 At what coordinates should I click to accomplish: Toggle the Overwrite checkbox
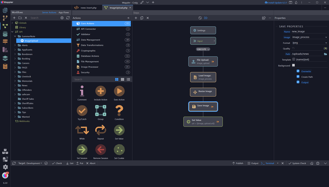pyautogui.click(x=298, y=71)
